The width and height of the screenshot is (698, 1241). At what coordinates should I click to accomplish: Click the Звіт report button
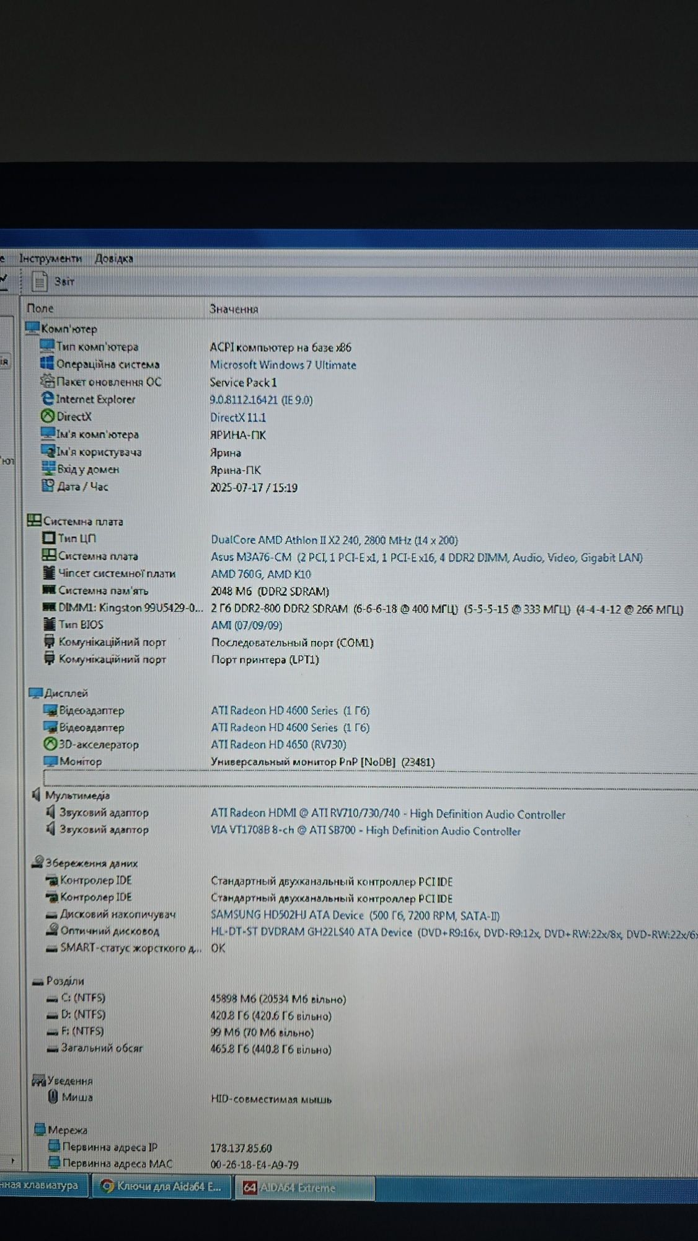tap(53, 282)
